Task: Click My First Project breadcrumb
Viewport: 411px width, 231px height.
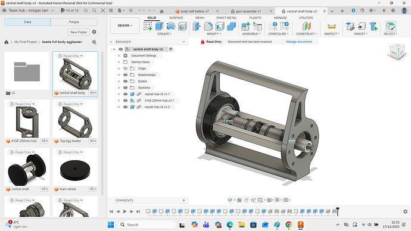Action: tap(26, 42)
